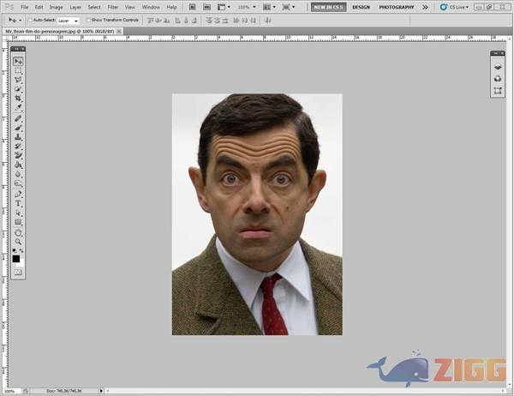
Task: Click Distribute top edges icon
Action: (x=209, y=21)
